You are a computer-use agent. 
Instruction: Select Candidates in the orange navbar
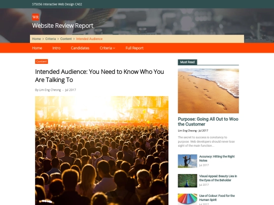pos(80,48)
